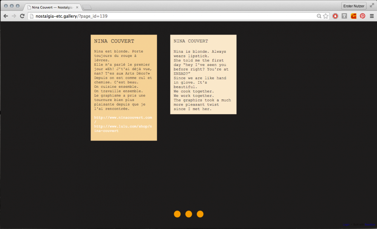Click the address bar URL field
Viewport: 377px width, 229px height.
point(170,16)
